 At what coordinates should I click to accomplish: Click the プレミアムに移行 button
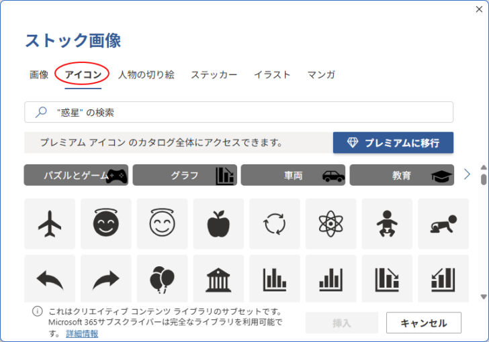click(x=393, y=143)
